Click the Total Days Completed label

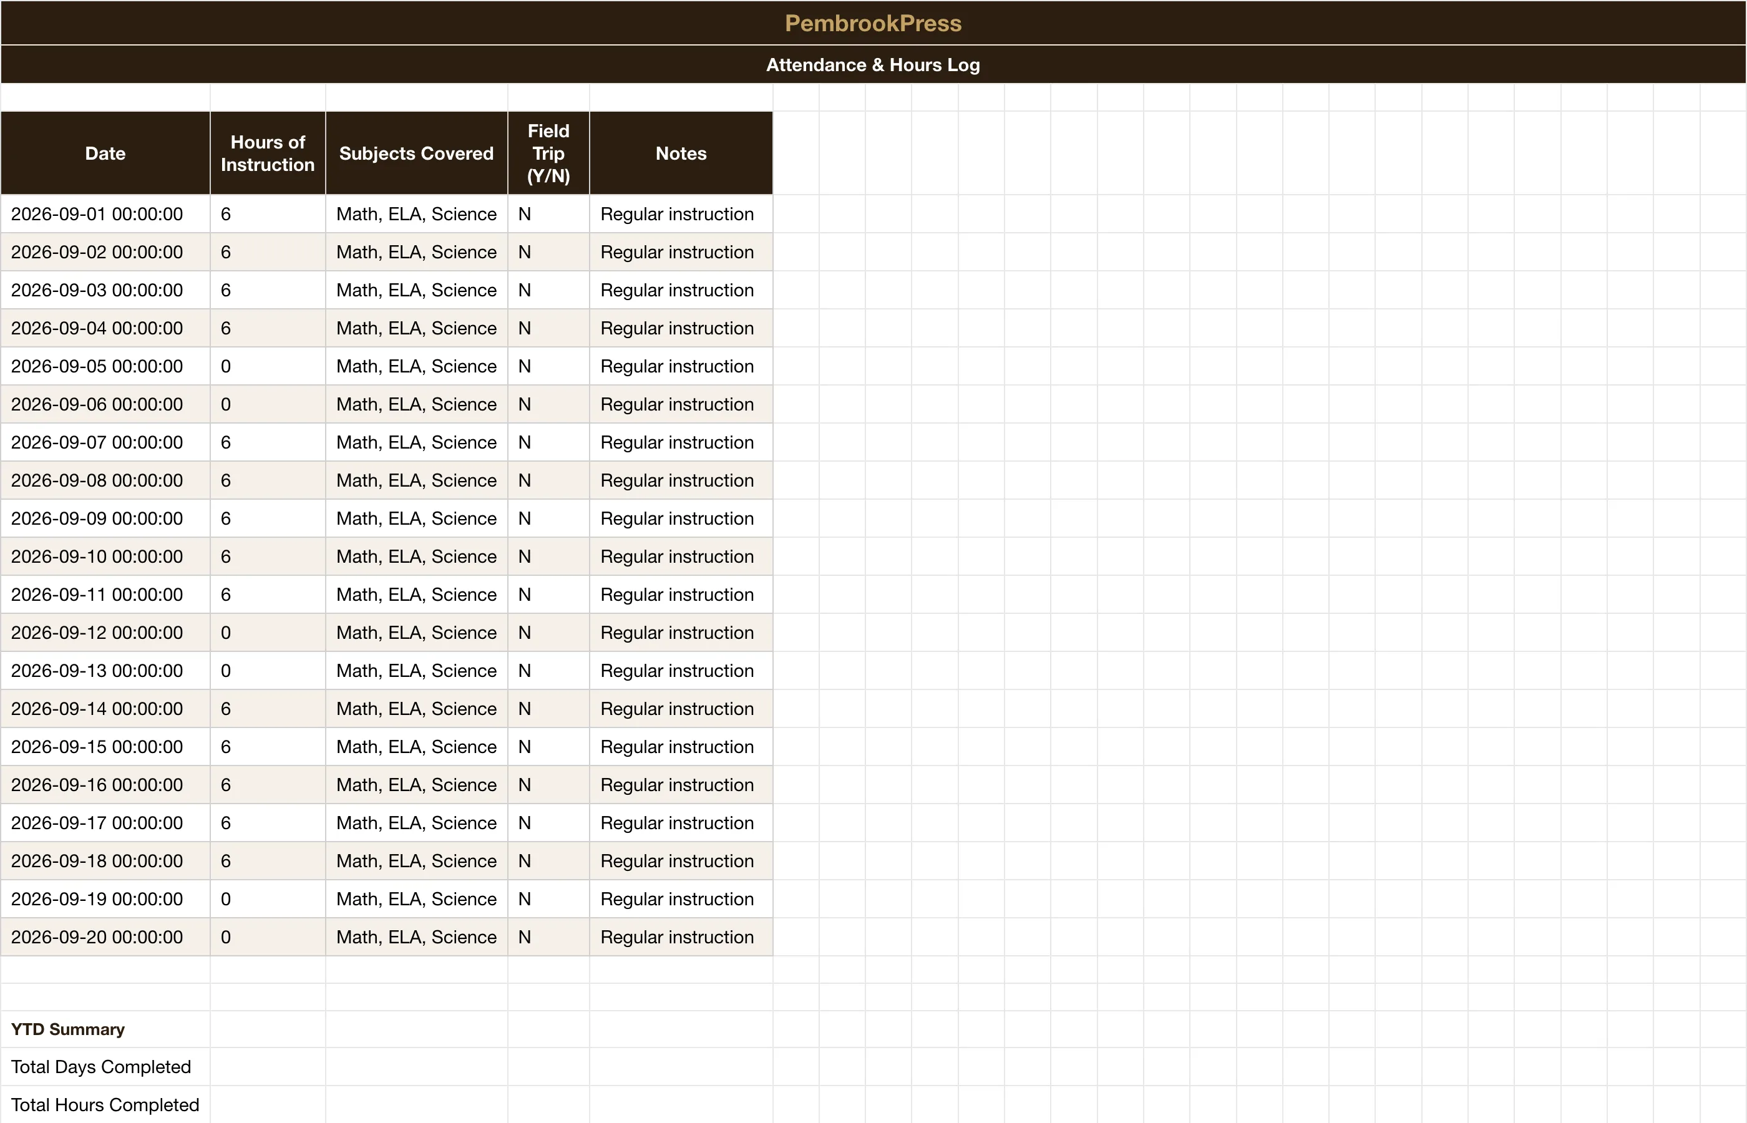pyautogui.click(x=100, y=1067)
